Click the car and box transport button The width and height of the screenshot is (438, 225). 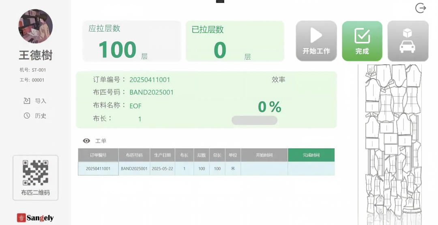click(x=408, y=41)
